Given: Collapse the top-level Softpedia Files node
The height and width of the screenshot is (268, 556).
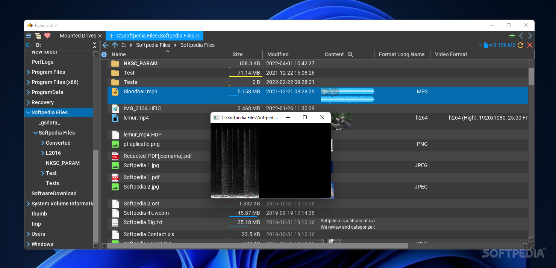Looking at the screenshot, I should pos(28,112).
